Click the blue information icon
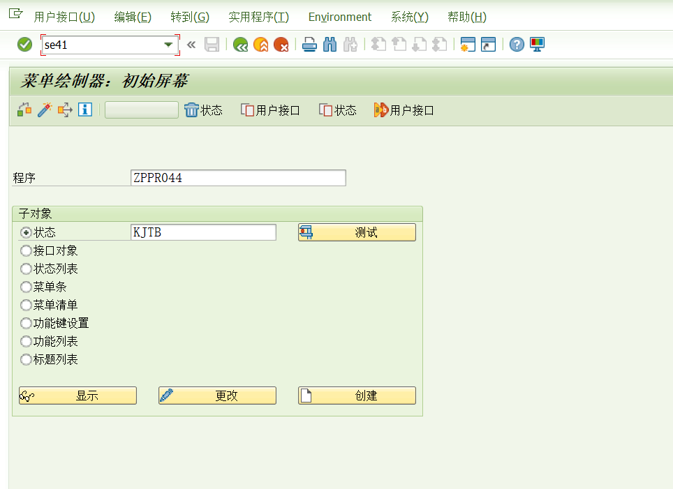Screen dimensions: 673x489 (84, 110)
